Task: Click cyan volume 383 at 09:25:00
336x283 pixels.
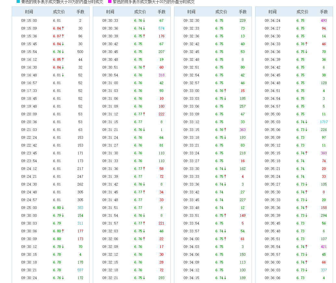Action: pos(81,208)
